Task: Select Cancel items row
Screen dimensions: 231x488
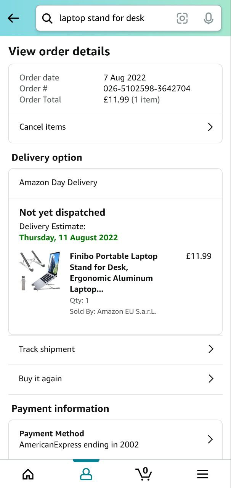Action: 43,127
